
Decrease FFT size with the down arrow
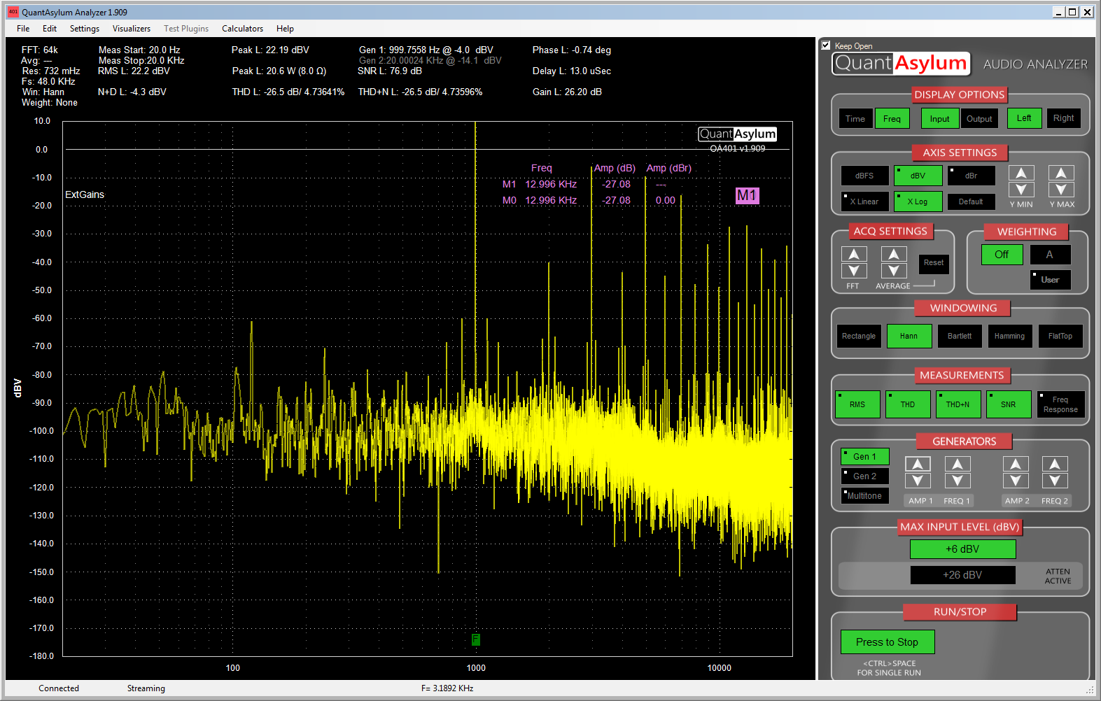(x=854, y=271)
